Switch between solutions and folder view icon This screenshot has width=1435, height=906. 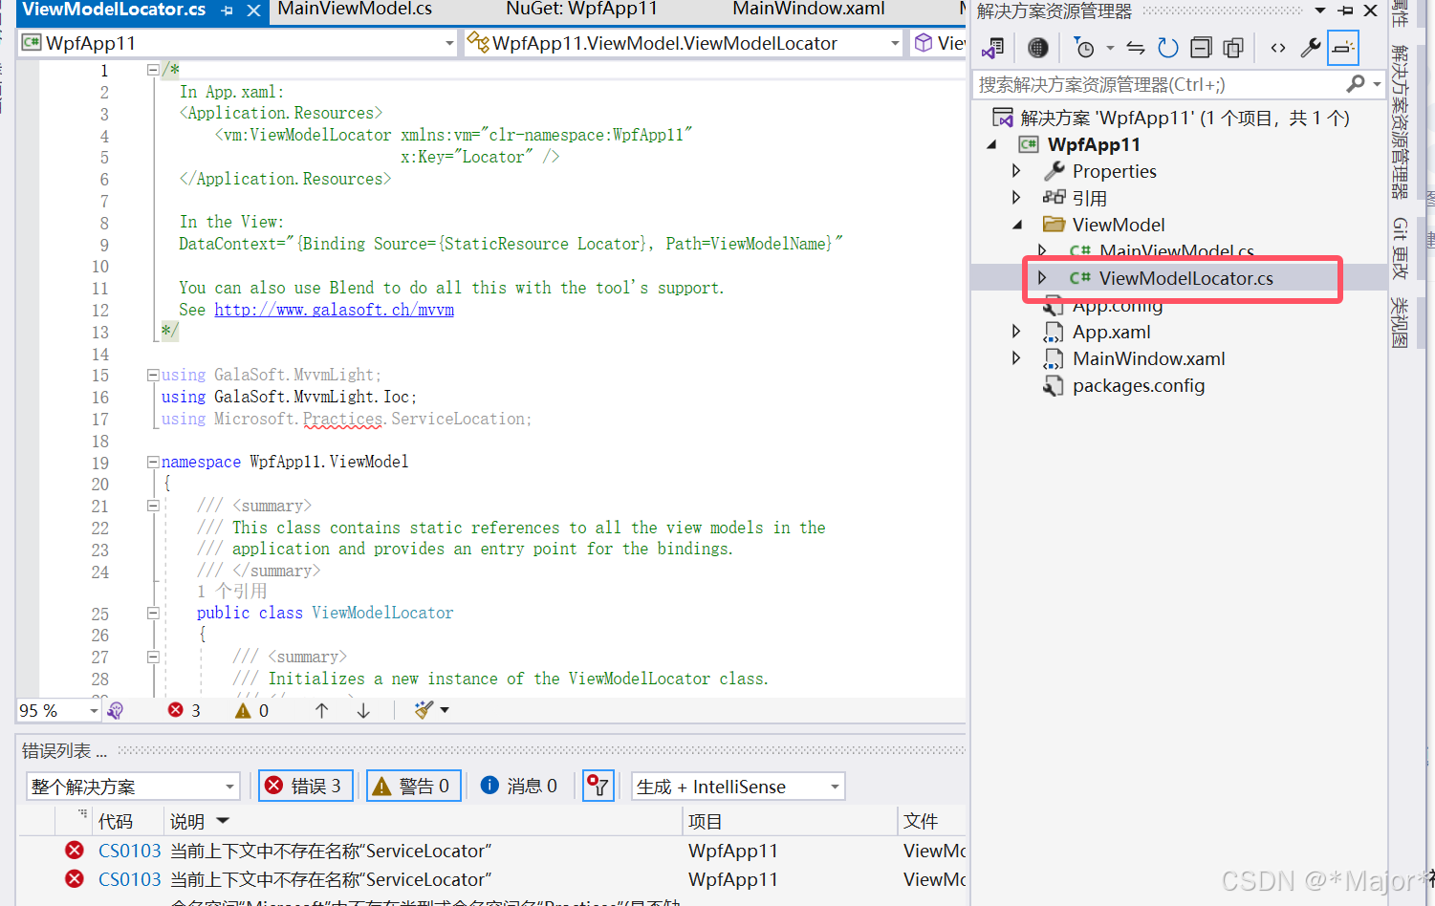click(993, 48)
